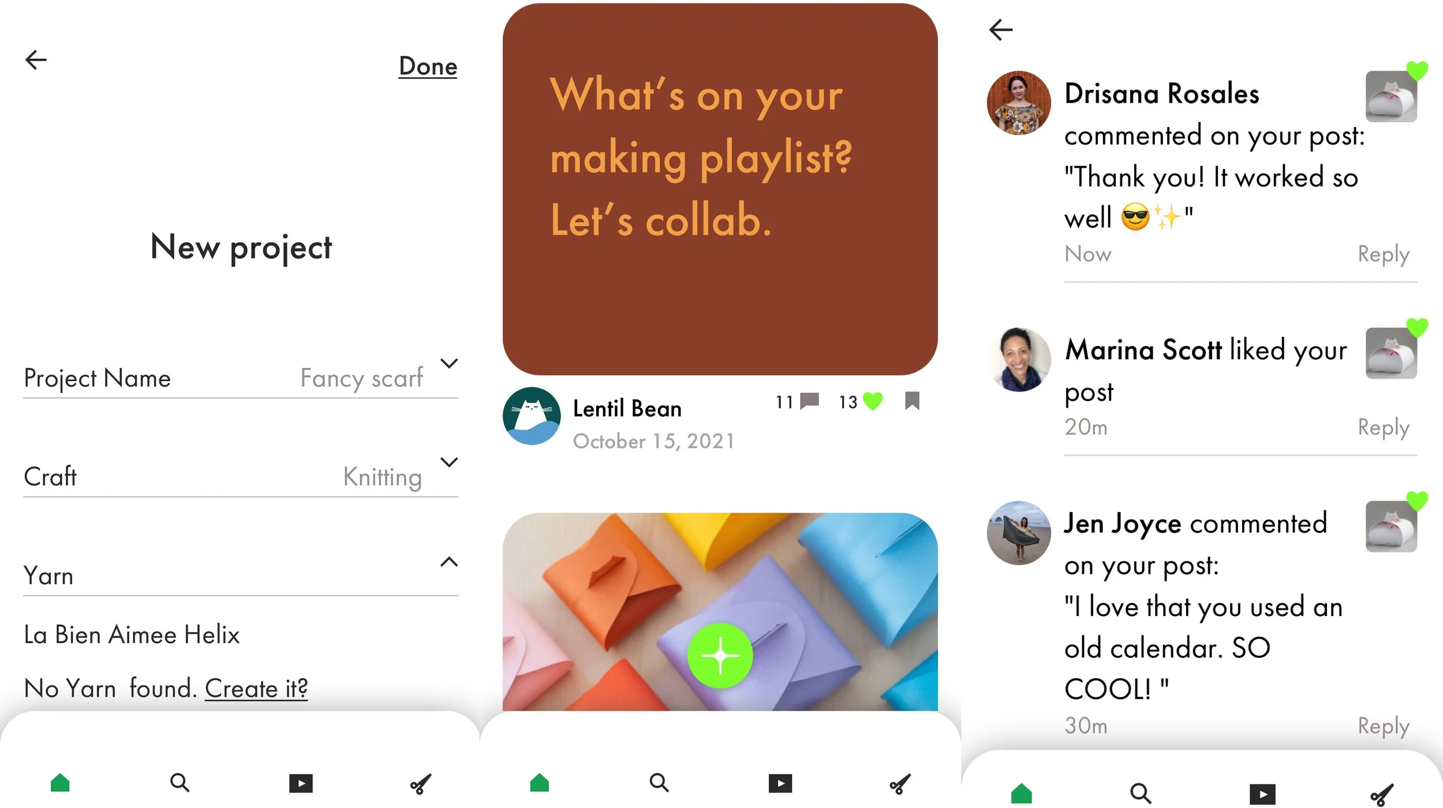1443x808 pixels.
Task: Like Lentil Bean's post with green heart
Action: coord(872,401)
